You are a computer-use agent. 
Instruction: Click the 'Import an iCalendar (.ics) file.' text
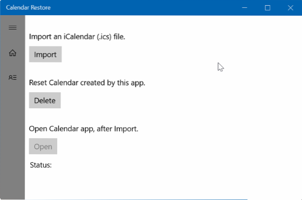coord(77,37)
